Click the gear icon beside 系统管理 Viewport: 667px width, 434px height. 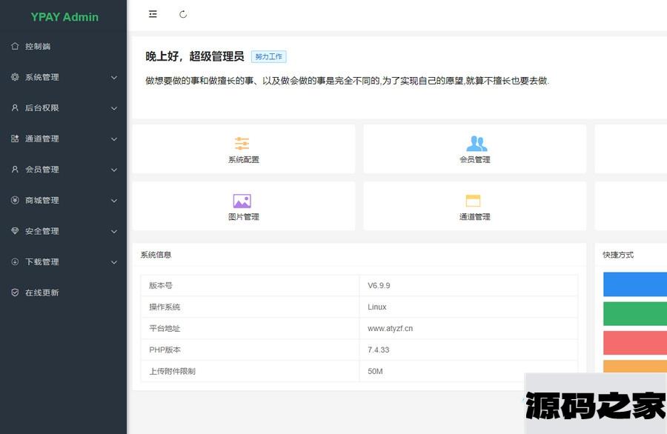click(x=15, y=77)
